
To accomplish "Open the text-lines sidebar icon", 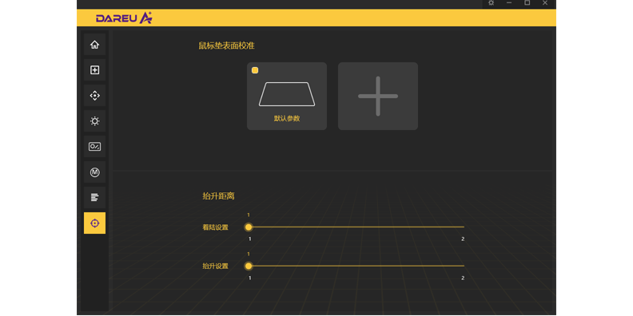I will (x=94, y=198).
